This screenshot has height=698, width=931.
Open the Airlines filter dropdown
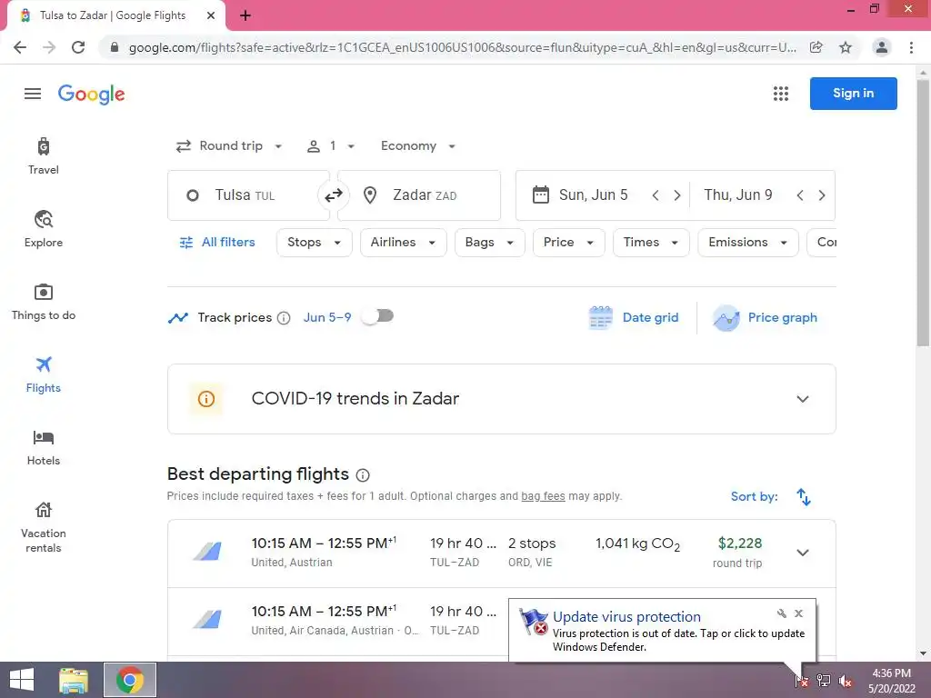(x=403, y=242)
